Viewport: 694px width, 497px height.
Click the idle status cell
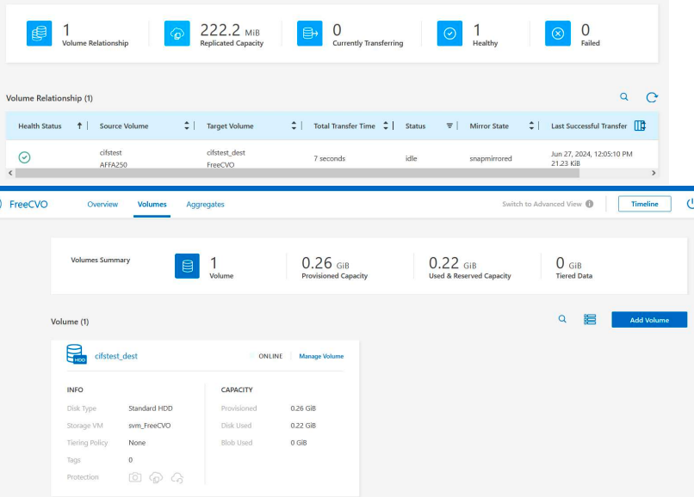pyautogui.click(x=412, y=158)
